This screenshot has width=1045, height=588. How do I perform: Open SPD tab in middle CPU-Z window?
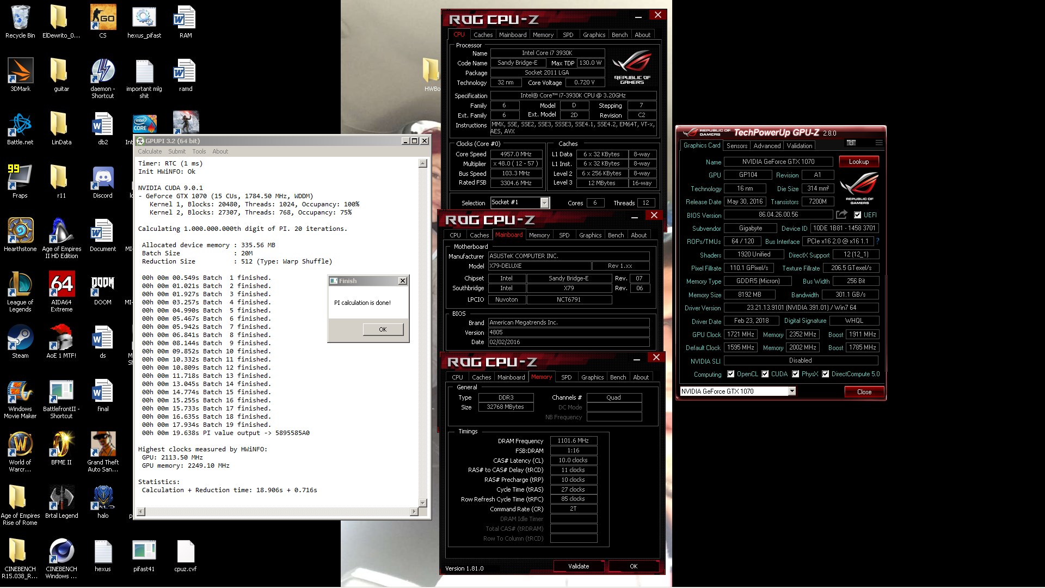point(564,235)
